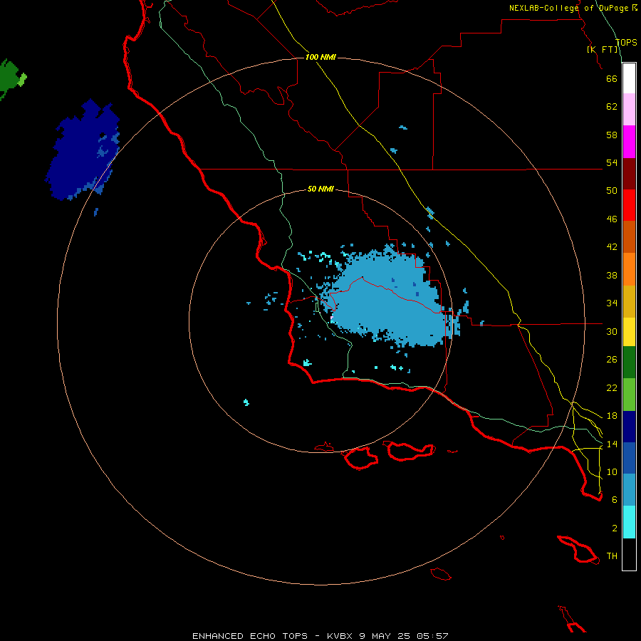Select the bright red legend swatch
Image resolution: width=641 pixels, height=641 pixels.
[629, 205]
